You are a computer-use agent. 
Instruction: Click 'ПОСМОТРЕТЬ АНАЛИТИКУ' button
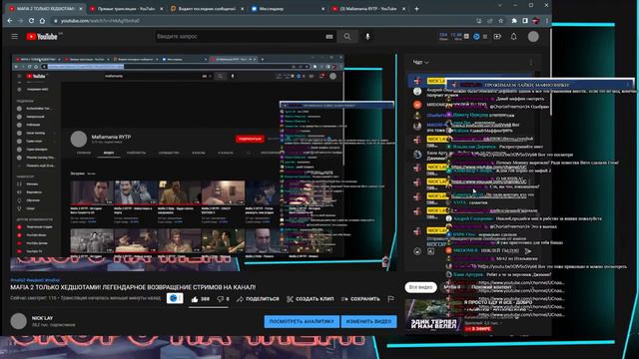302,321
